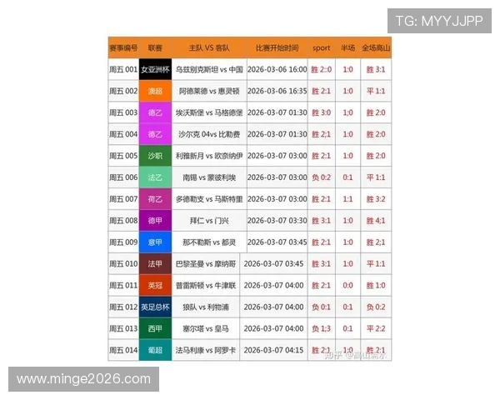Screen dimensions: 500x400
Task: Select the 周五 010 match number cell
Action: pyautogui.click(x=123, y=264)
